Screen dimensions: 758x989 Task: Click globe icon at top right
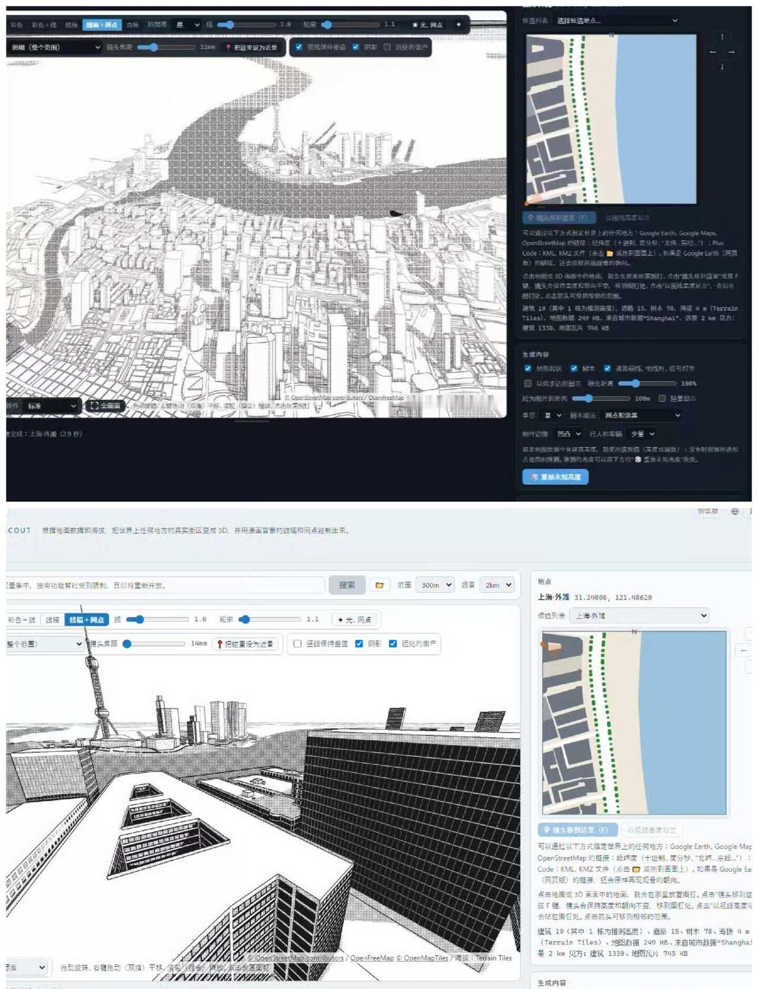pyautogui.click(x=735, y=511)
